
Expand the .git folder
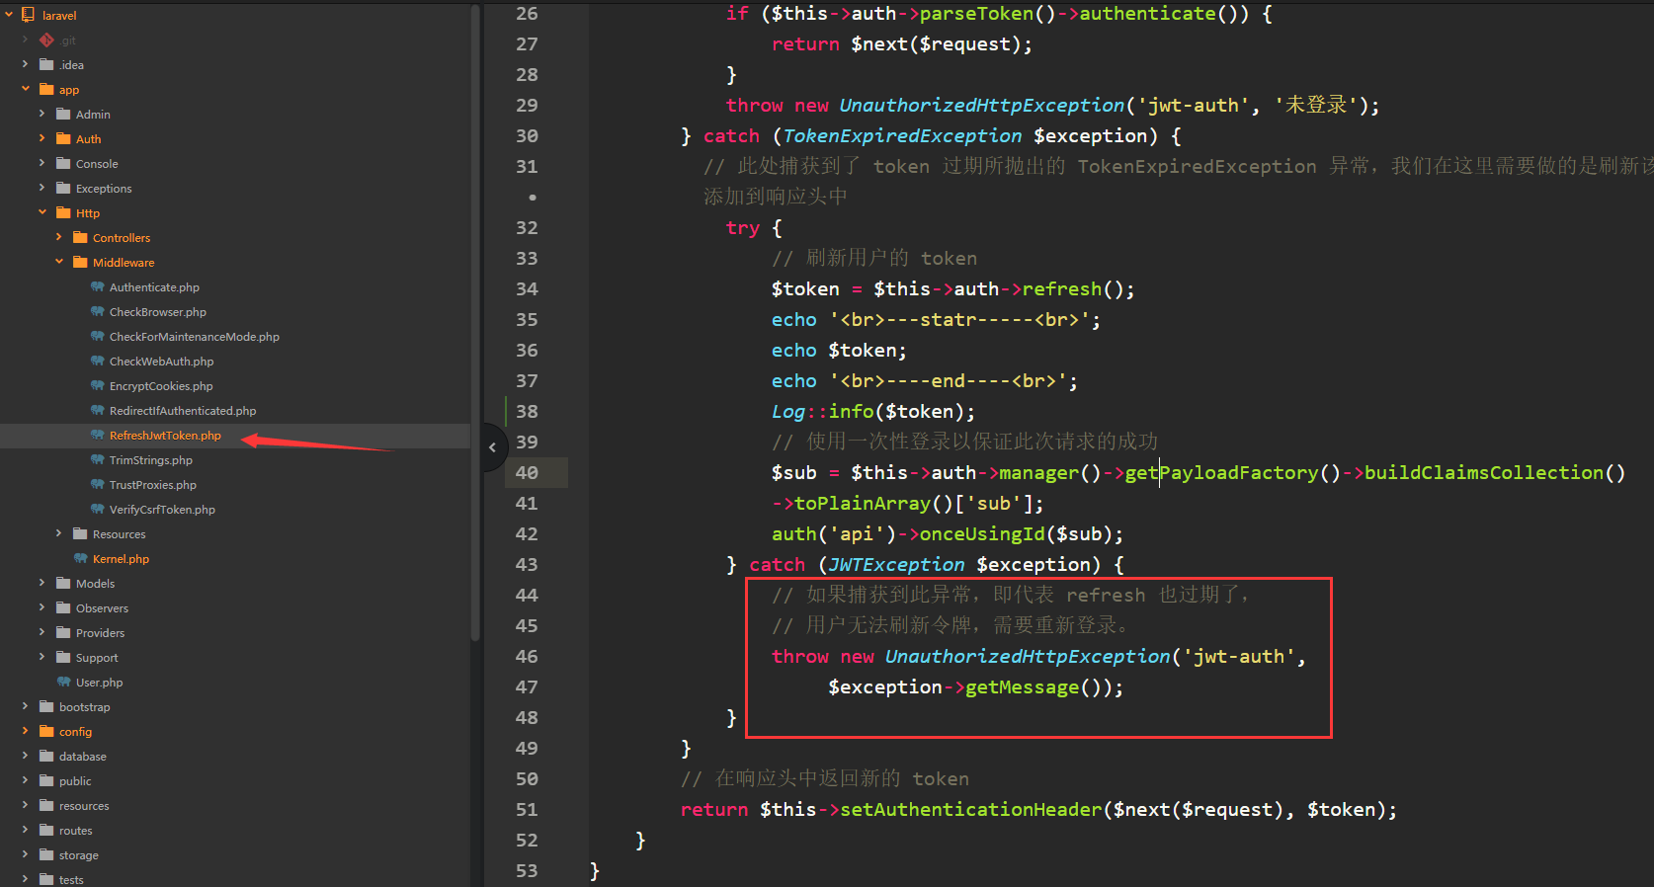(x=26, y=40)
